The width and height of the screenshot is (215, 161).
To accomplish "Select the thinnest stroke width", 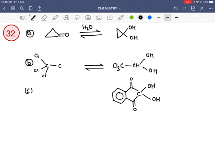I will pyautogui.click(x=159, y=17).
